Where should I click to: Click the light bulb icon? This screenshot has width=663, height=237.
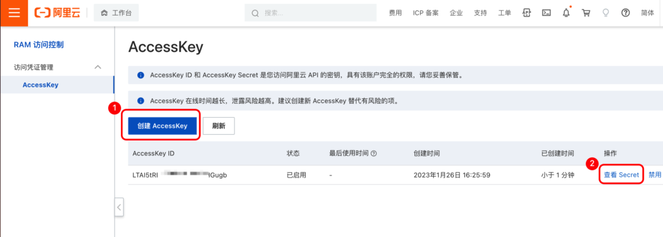coord(606,13)
